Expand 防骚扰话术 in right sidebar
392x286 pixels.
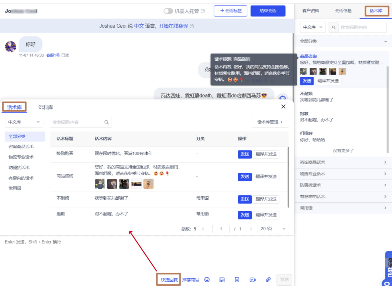(343, 185)
